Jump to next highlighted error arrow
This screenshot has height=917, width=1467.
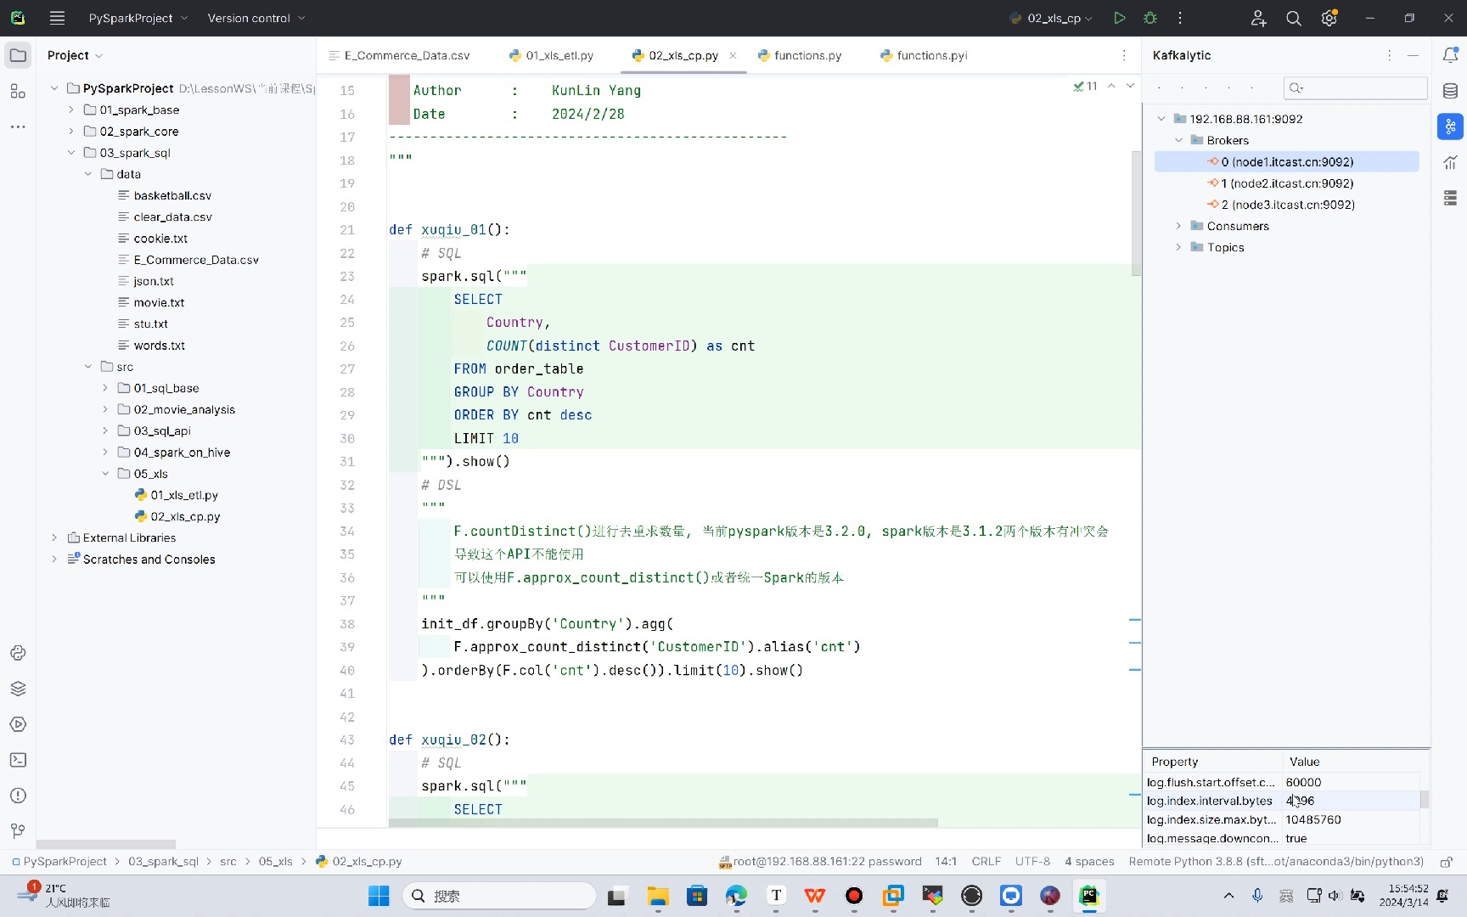1130,86
